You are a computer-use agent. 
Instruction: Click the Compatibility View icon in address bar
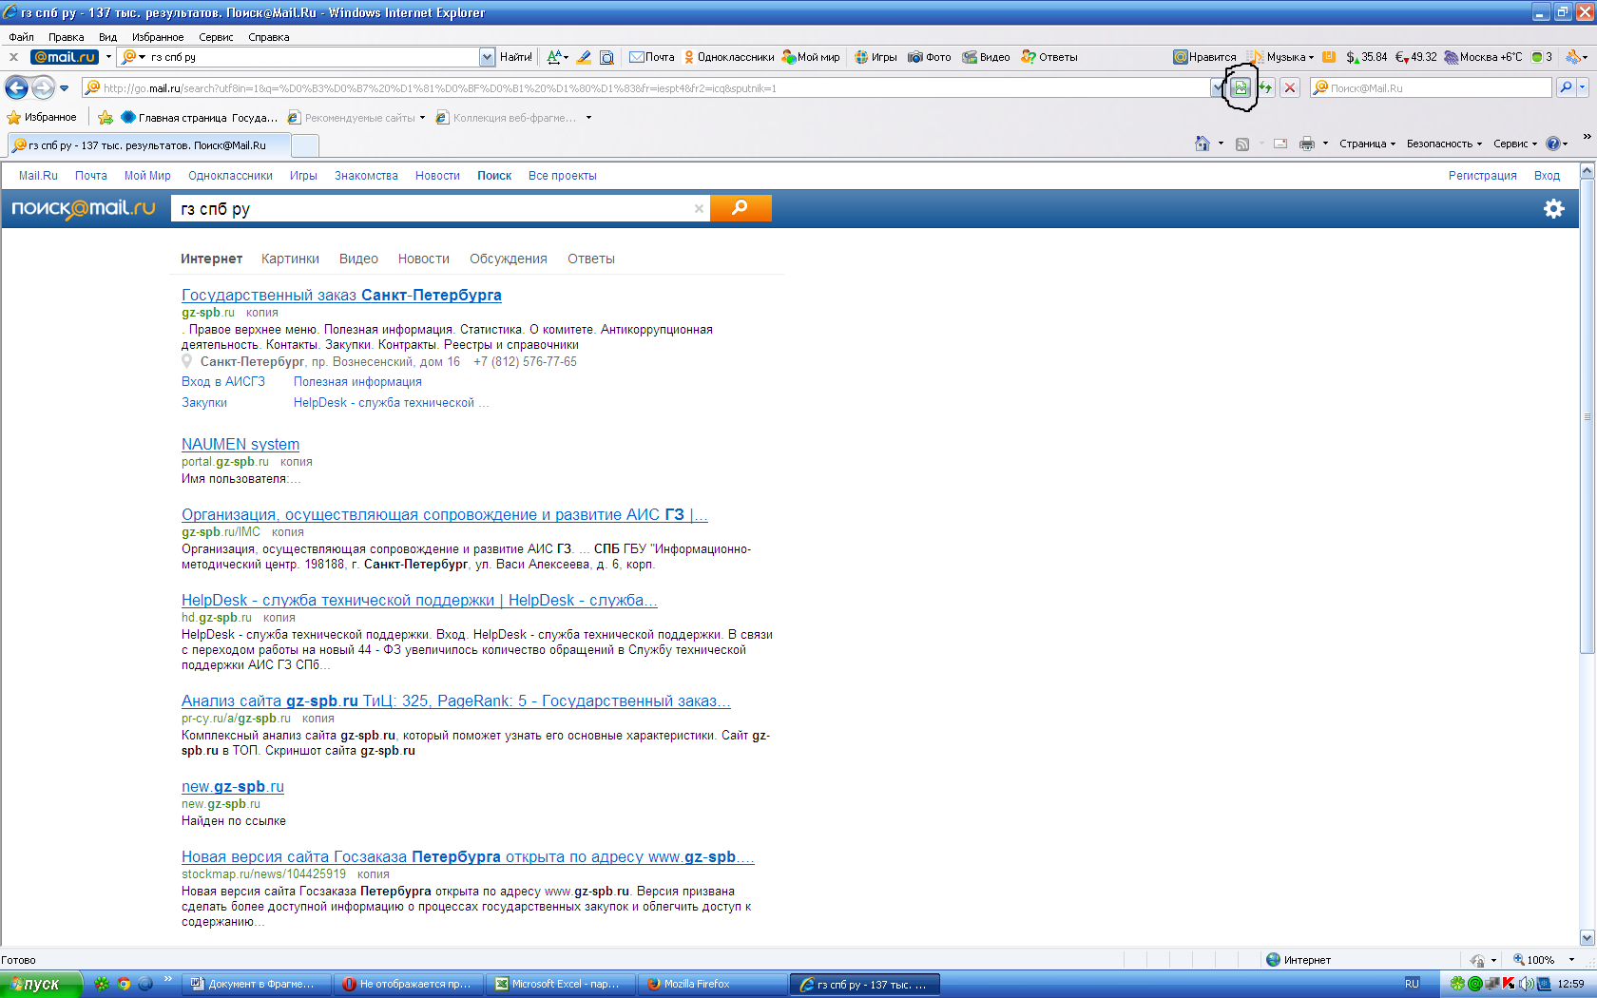tap(1241, 87)
